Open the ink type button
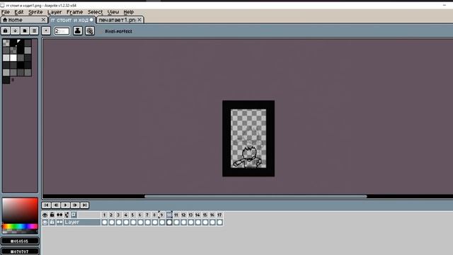Image resolution: width=453 pixels, height=255 pixels. click(x=77, y=30)
